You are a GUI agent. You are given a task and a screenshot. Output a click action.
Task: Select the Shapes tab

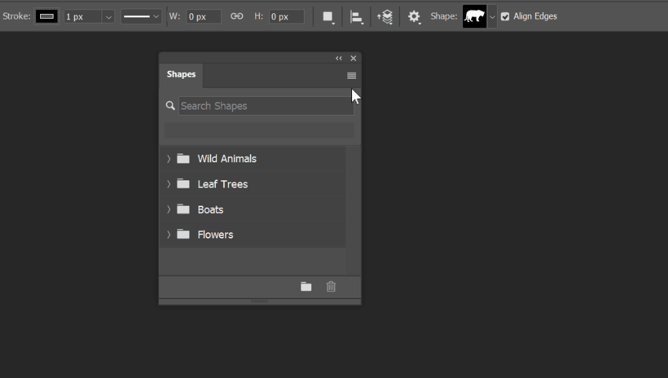tap(181, 75)
